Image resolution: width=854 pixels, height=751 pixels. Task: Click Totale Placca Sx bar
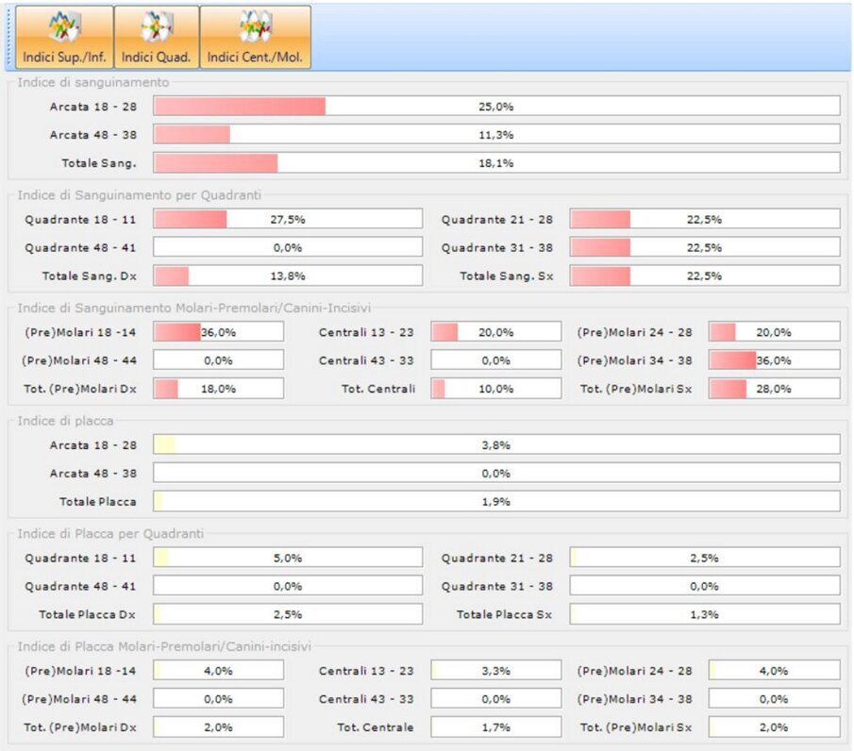click(704, 614)
